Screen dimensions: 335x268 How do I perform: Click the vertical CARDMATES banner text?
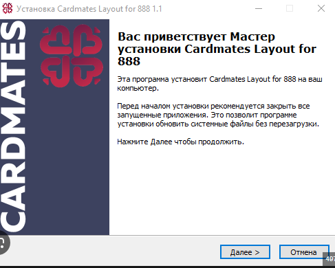(x=13, y=126)
